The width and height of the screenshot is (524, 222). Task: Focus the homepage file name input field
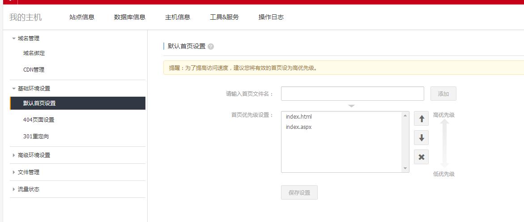click(353, 94)
